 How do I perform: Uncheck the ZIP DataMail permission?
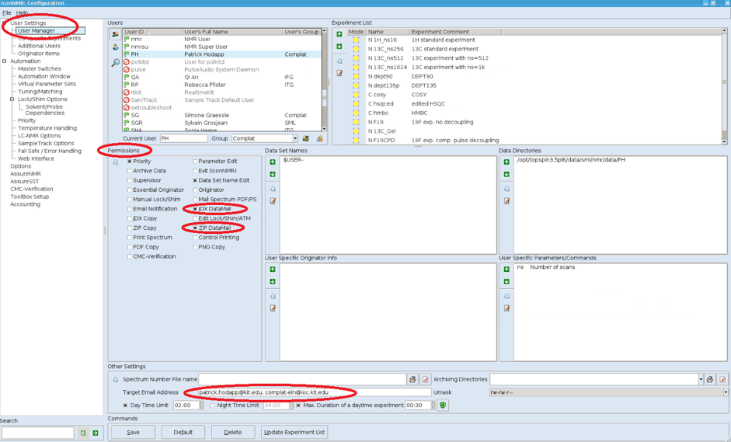[195, 228]
